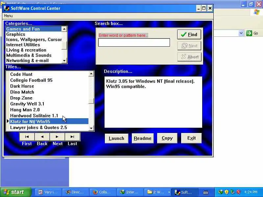
Task: Select Hang Man 2.0 title
Action: 49,110
